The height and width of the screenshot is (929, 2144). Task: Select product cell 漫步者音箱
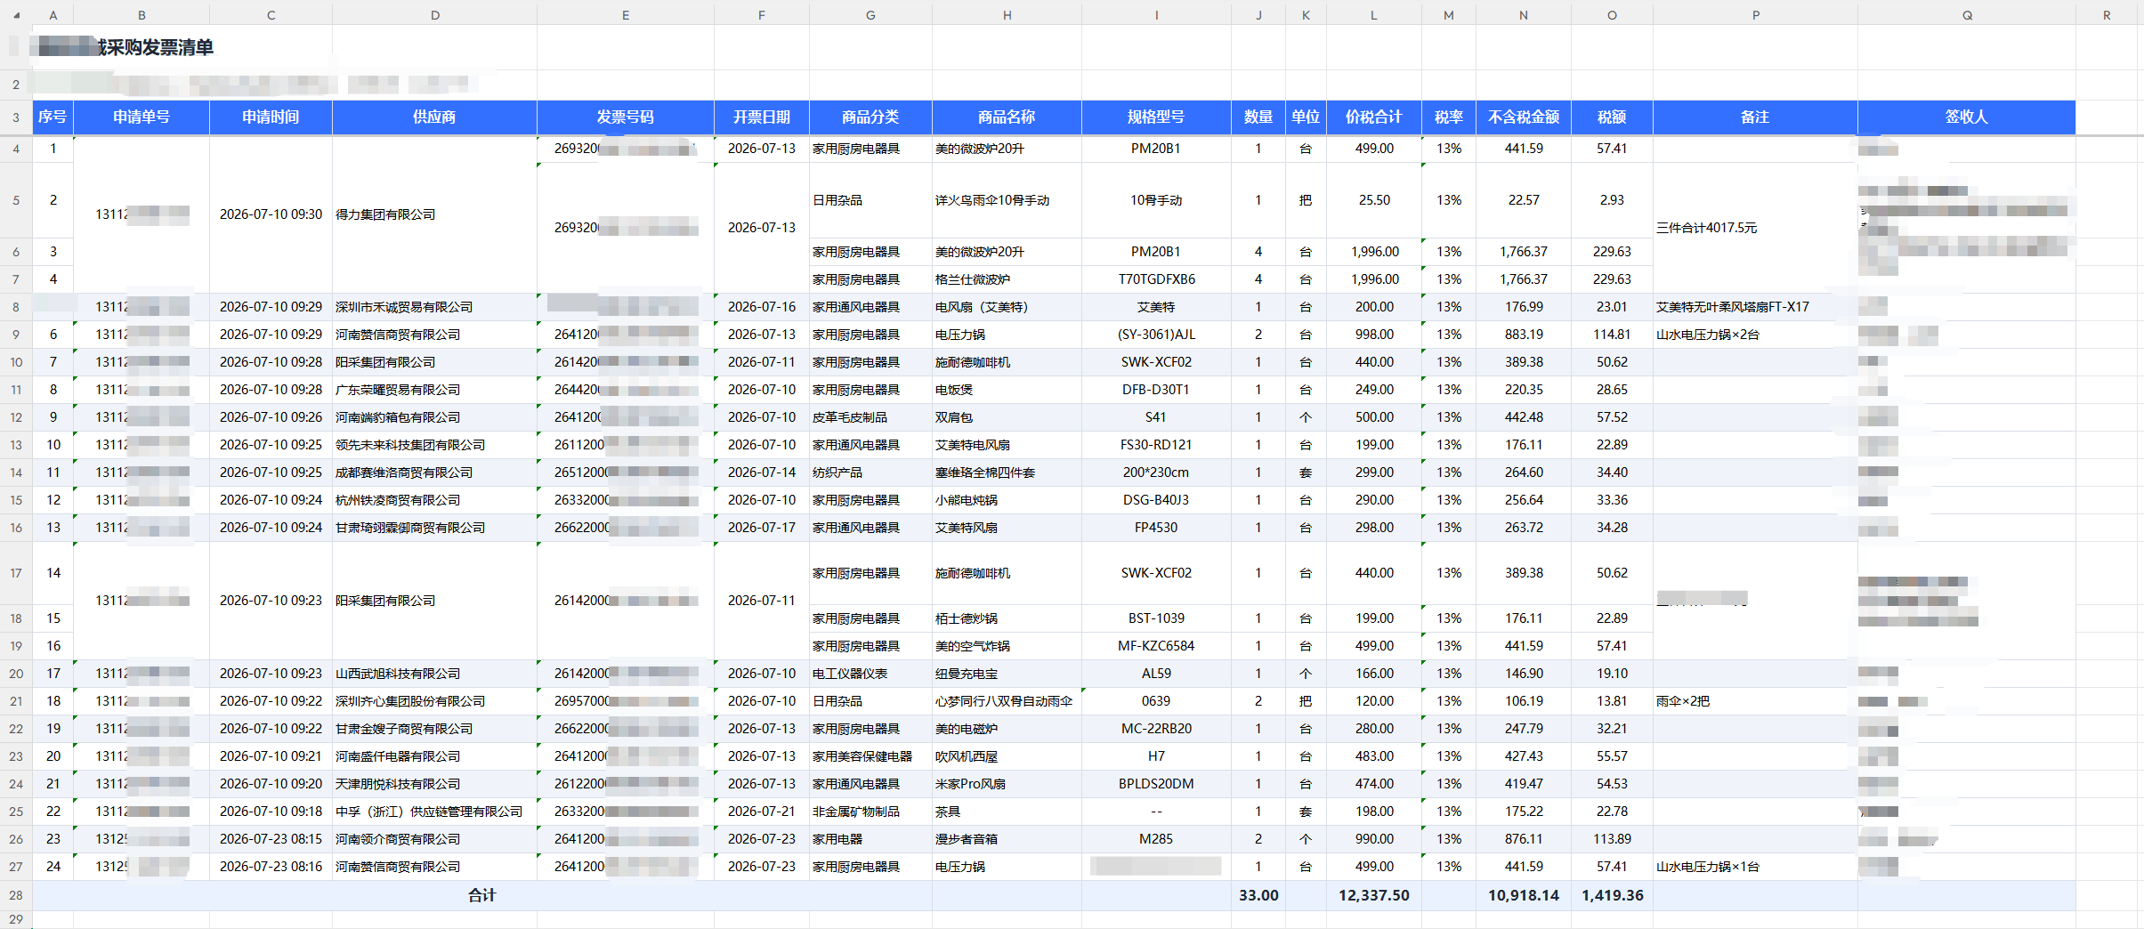1007,839
